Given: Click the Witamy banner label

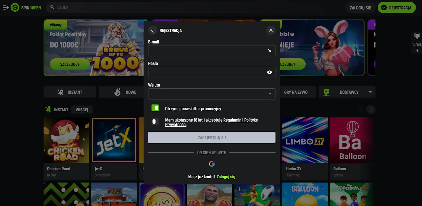Looking at the screenshot, I should [56, 25].
